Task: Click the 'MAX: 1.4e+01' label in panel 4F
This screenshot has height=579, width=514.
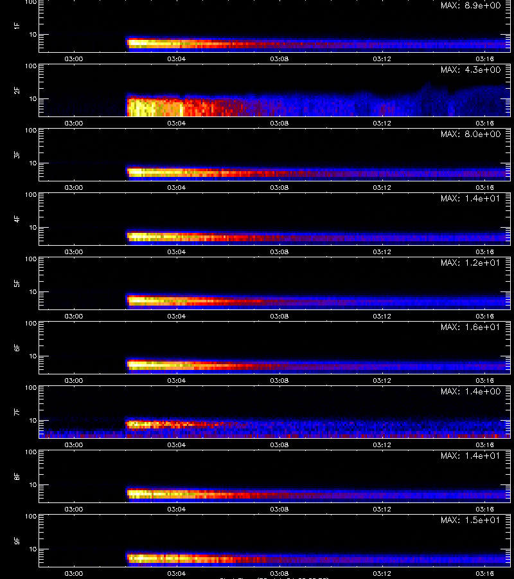Action: (x=470, y=198)
